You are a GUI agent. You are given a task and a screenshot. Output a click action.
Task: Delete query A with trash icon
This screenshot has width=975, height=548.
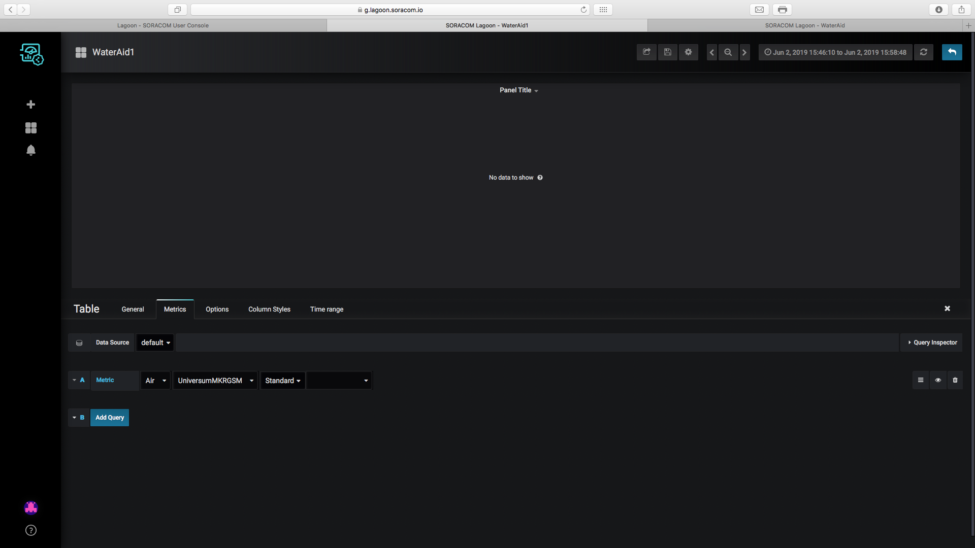pos(955,380)
